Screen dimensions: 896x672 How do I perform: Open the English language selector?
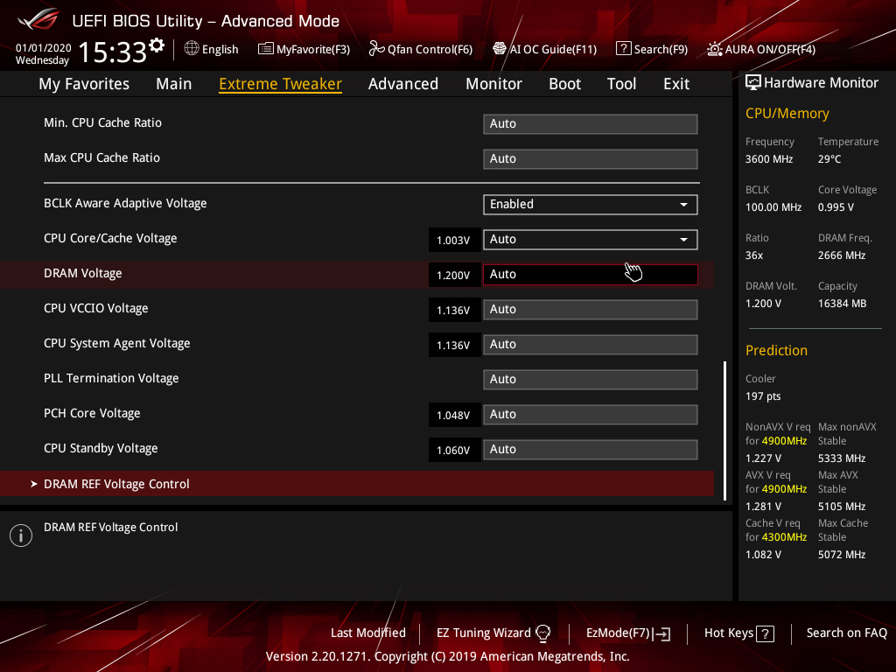click(x=212, y=49)
